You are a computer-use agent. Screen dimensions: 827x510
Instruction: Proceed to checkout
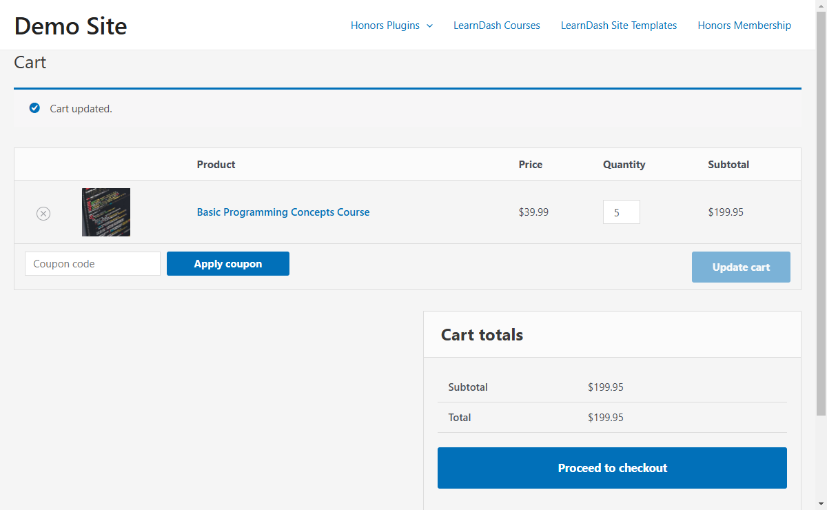tap(612, 468)
